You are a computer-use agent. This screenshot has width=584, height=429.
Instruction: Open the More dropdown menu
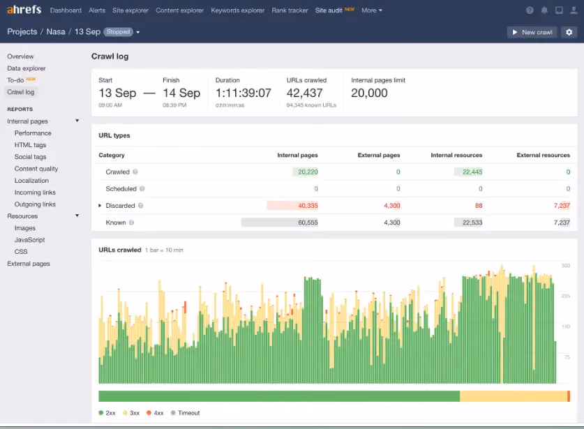point(372,10)
